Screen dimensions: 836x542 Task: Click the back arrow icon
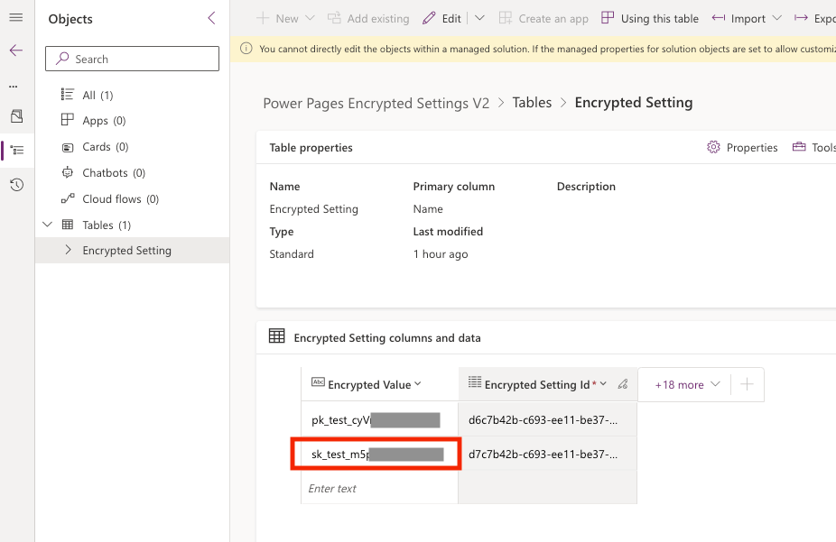(15, 51)
